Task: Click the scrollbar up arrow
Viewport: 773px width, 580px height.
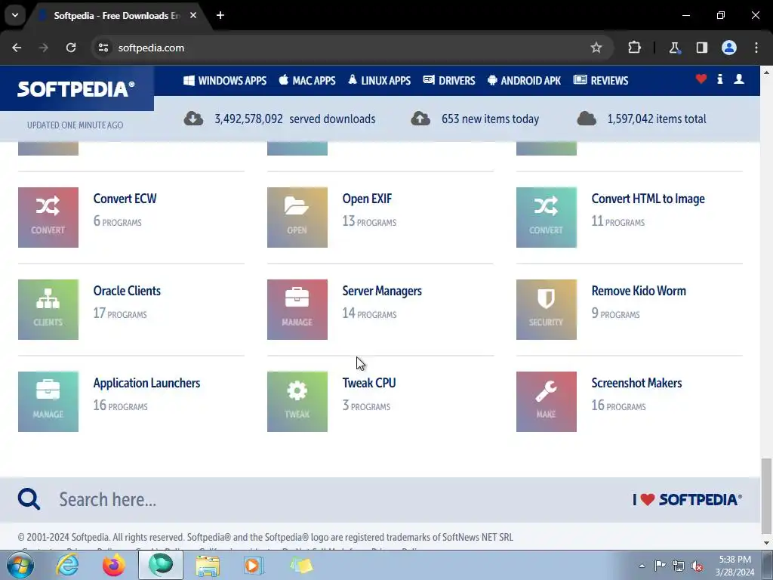Action: pos(766,72)
